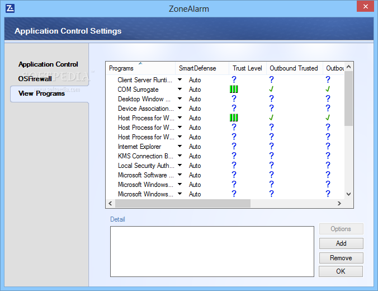
Task: Select the View Programs section
Action: (x=41, y=93)
